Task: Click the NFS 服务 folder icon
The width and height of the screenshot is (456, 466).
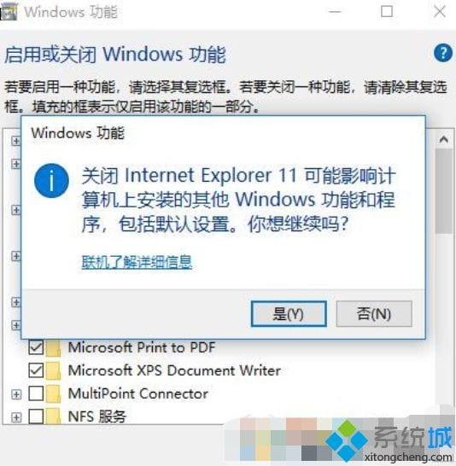Action: pyautogui.click(x=54, y=416)
